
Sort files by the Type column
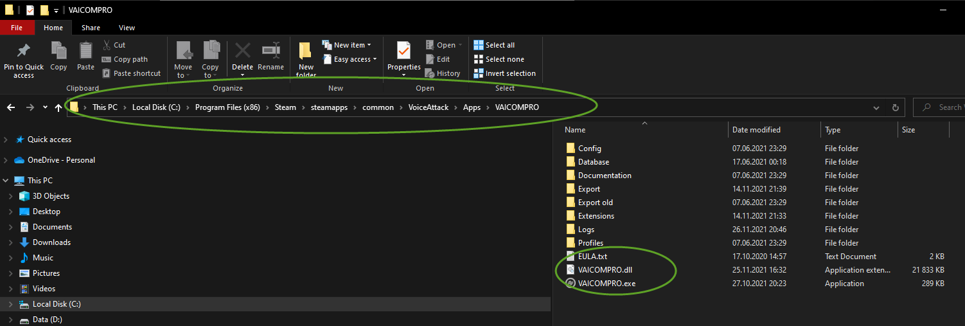point(859,130)
